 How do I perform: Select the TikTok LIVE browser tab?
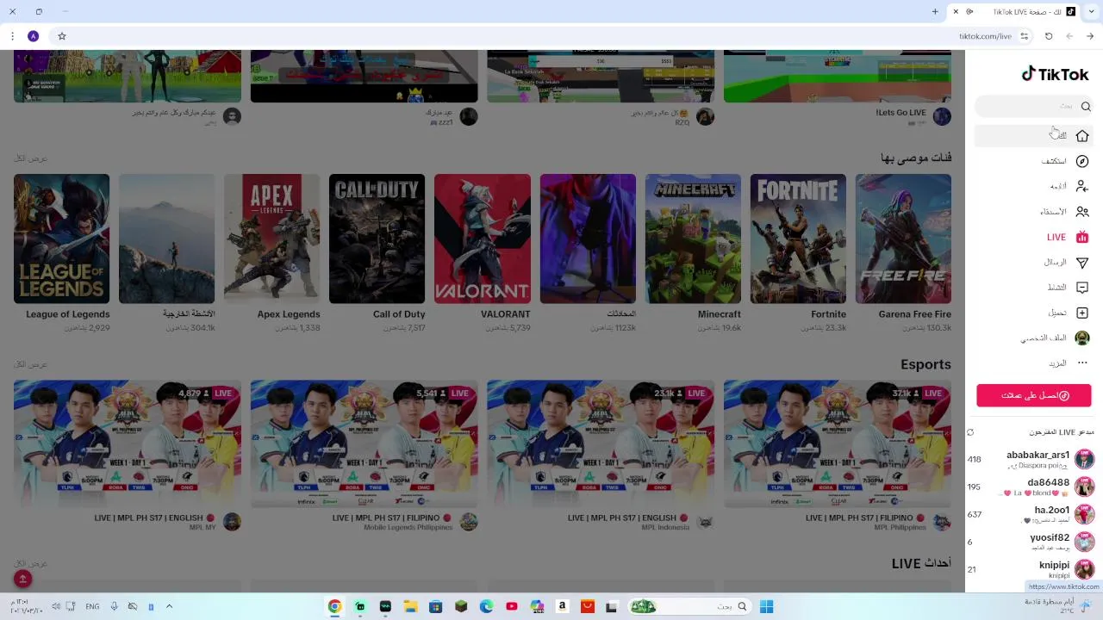[1015, 12]
